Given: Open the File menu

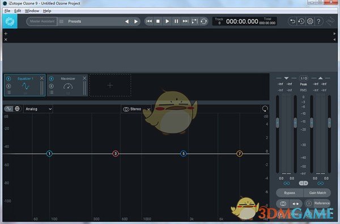Looking at the screenshot, I should [7, 11].
